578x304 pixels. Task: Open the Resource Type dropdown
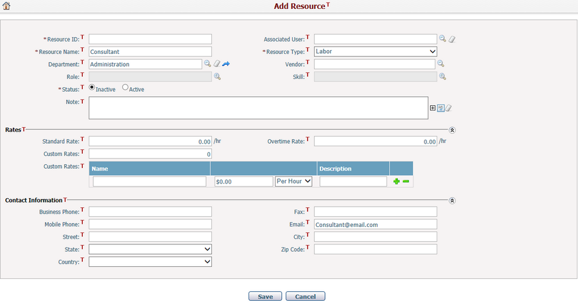[375, 51]
